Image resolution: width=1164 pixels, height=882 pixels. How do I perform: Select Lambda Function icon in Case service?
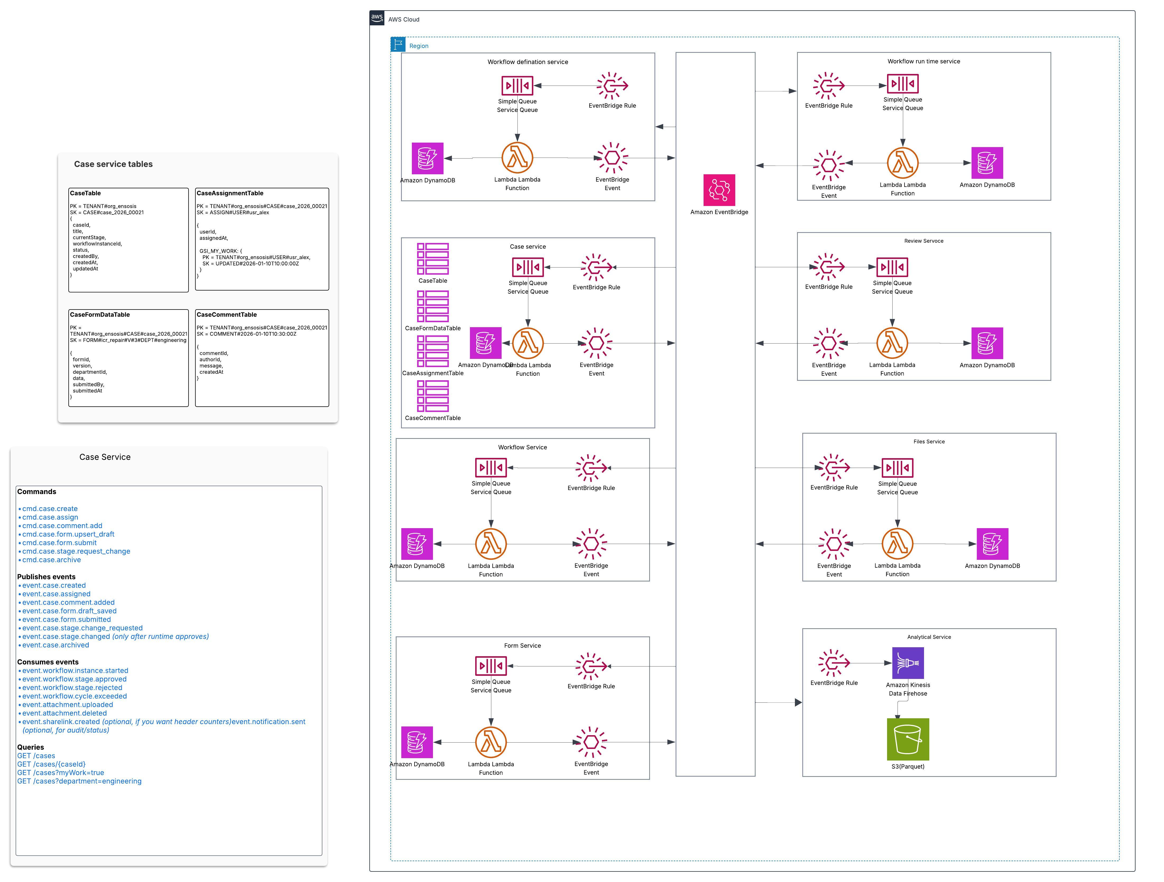point(527,343)
